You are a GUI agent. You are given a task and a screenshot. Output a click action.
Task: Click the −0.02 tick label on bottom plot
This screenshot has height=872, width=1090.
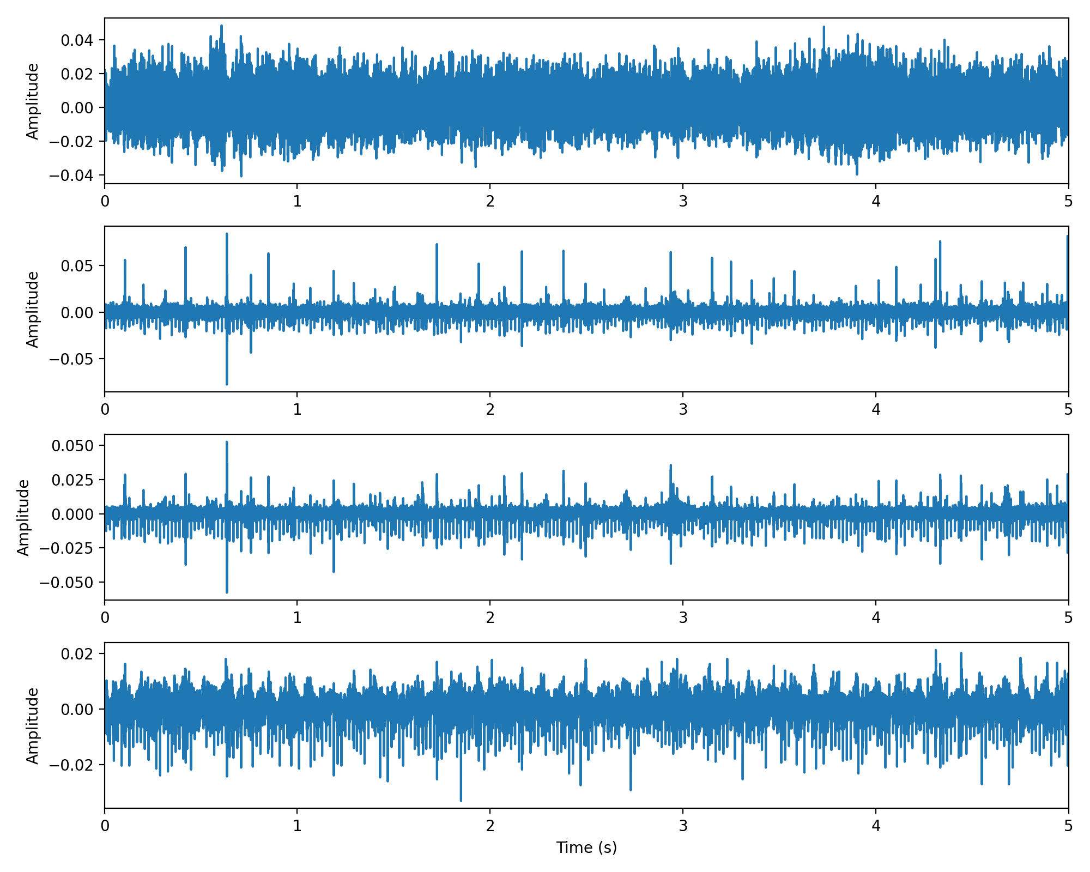(x=71, y=765)
